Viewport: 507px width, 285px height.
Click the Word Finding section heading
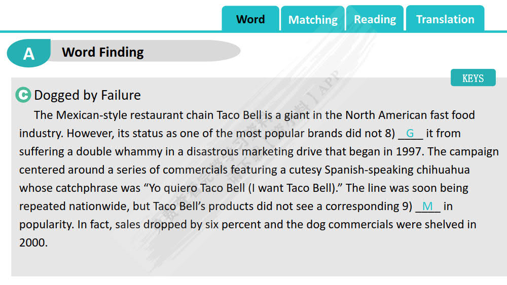tap(102, 52)
